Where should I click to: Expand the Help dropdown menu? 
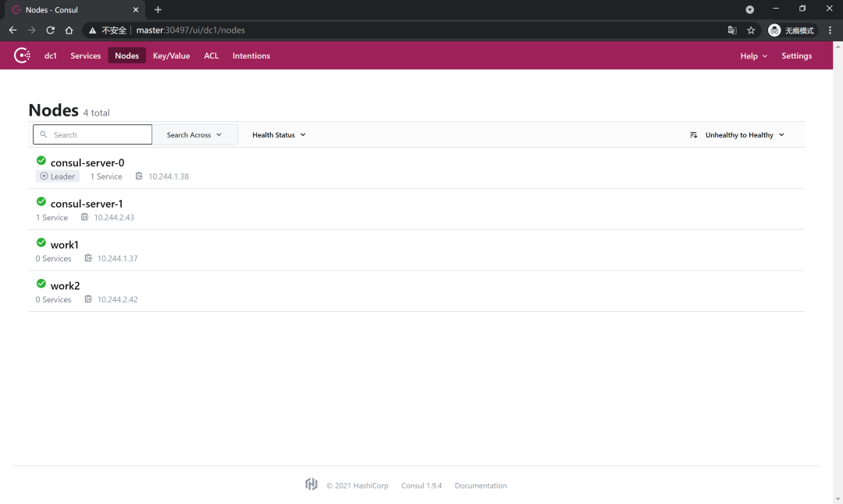coord(754,56)
